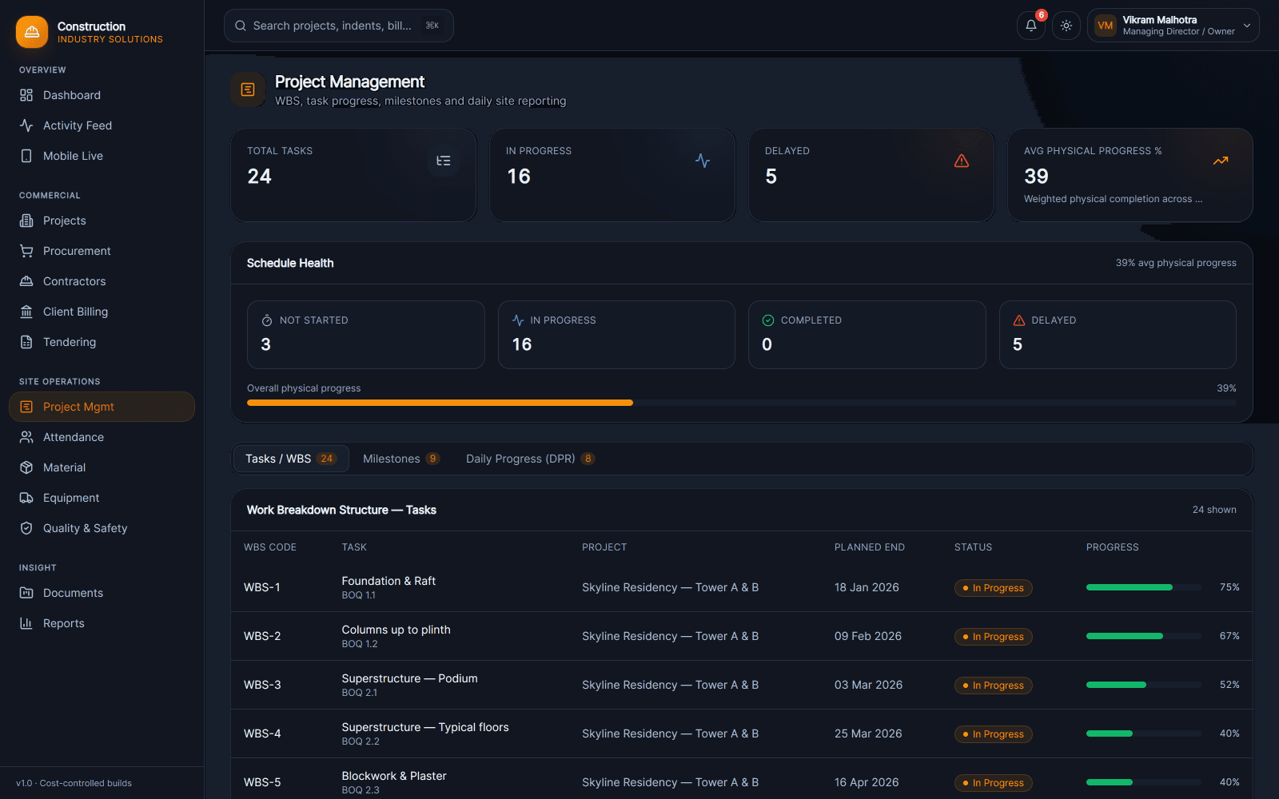Image resolution: width=1279 pixels, height=799 pixels.
Task: Click the Activity Feed pulse icon
Action: click(x=26, y=125)
